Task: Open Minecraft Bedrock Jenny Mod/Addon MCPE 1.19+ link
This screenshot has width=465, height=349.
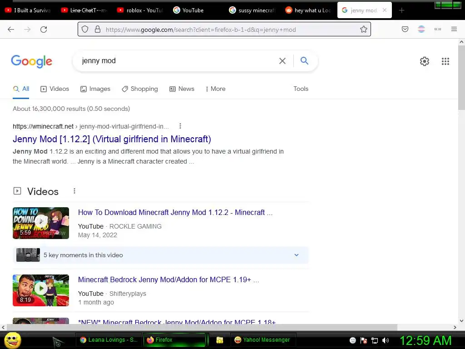Action: click(168, 279)
